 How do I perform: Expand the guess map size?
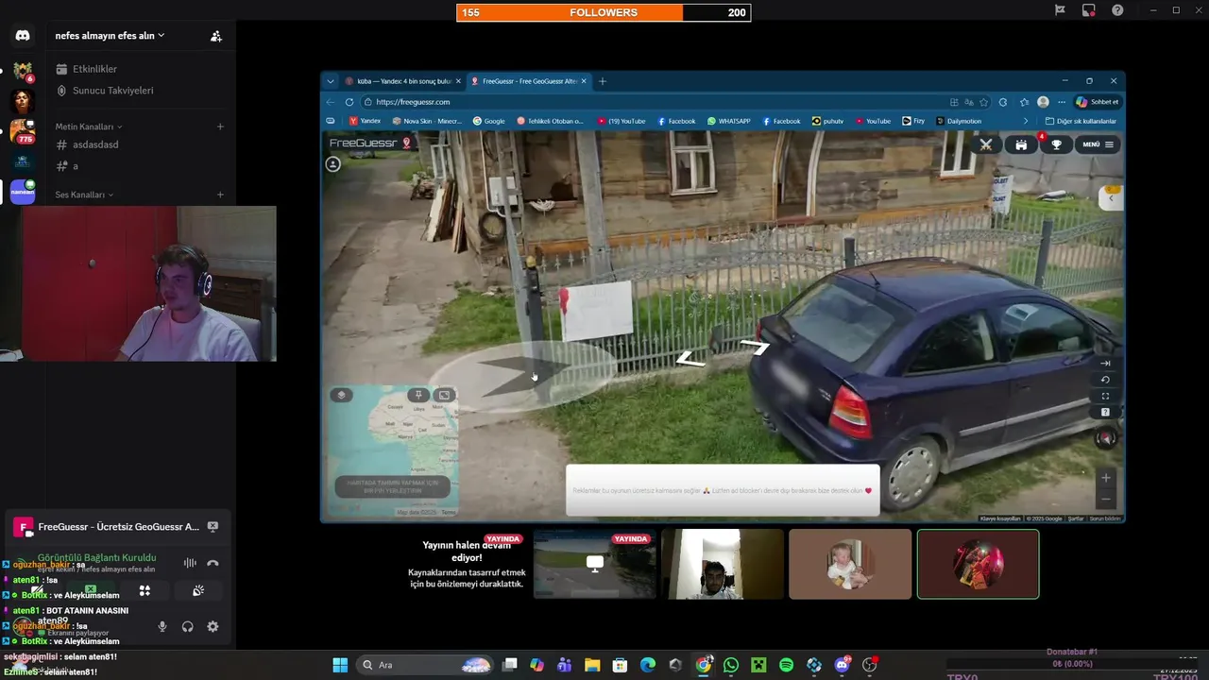coord(444,395)
